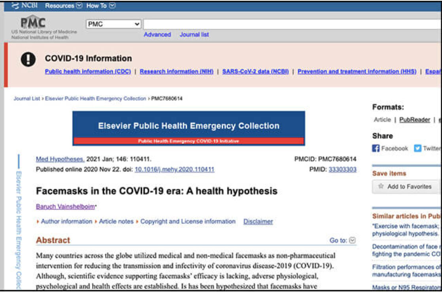Open the PubReader format
This screenshot has width=442, height=293.
(415, 120)
